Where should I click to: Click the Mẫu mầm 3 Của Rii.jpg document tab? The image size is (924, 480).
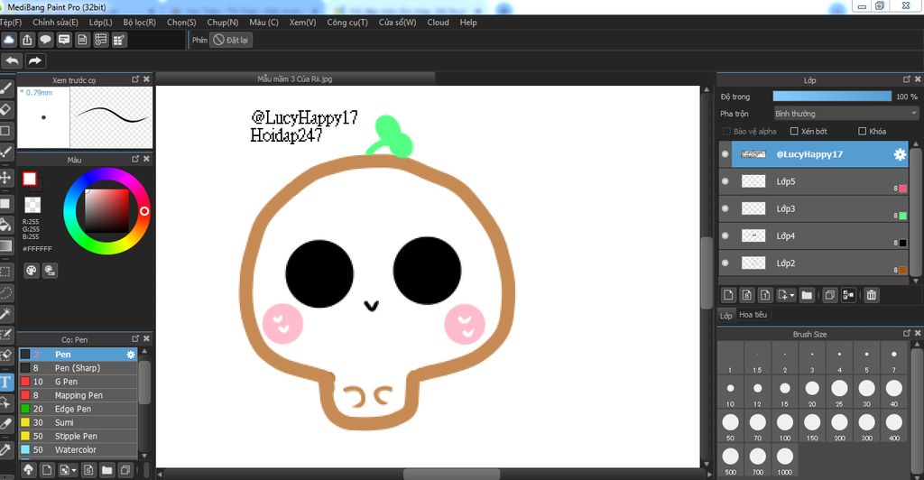click(x=295, y=78)
